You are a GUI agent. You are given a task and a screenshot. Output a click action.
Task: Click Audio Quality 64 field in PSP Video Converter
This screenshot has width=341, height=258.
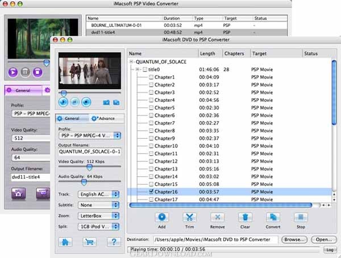click(31, 157)
